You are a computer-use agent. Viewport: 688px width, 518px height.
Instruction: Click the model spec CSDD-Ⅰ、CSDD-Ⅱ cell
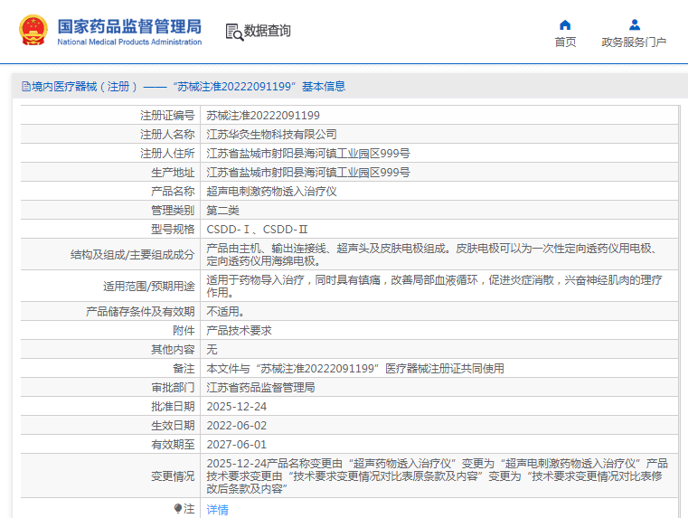coord(258,230)
